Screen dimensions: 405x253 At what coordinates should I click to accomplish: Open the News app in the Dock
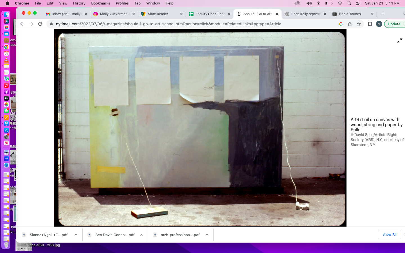point(6,143)
